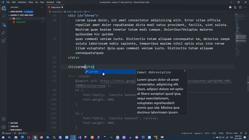Split the editor to the right
The width and height of the screenshot is (249, 140).
240,7
